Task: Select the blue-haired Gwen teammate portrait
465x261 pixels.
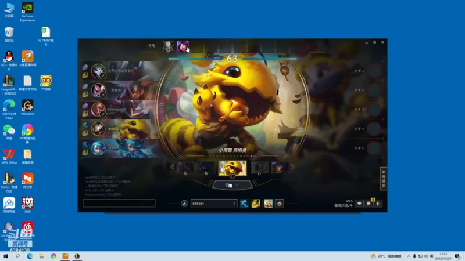Action: (x=98, y=148)
